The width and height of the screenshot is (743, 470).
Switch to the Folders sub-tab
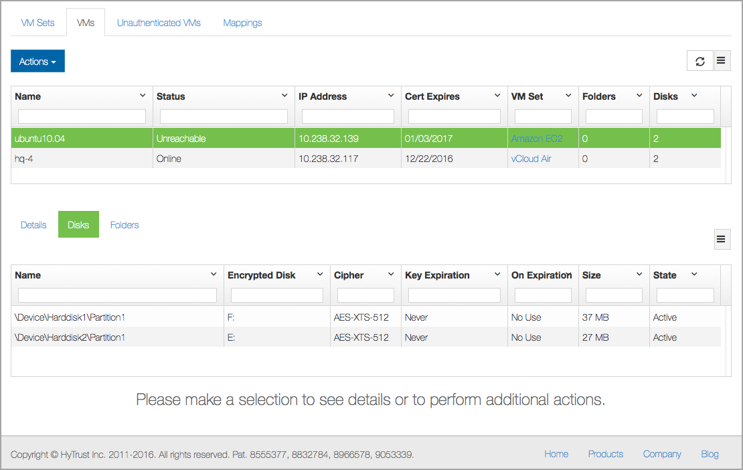tap(125, 225)
